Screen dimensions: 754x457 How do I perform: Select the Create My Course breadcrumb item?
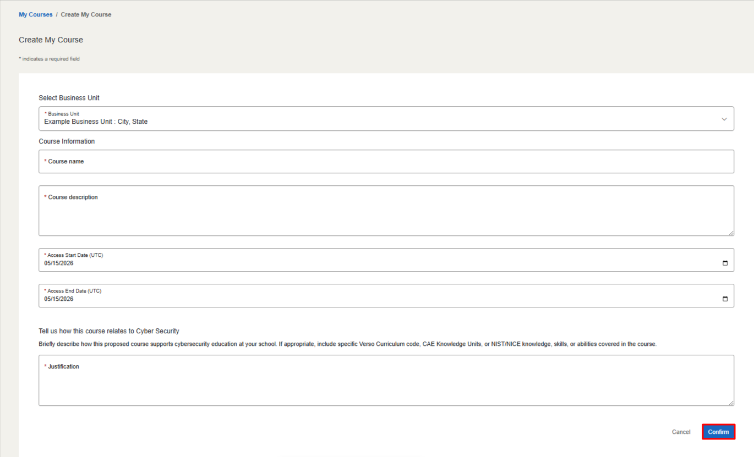(x=86, y=14)
